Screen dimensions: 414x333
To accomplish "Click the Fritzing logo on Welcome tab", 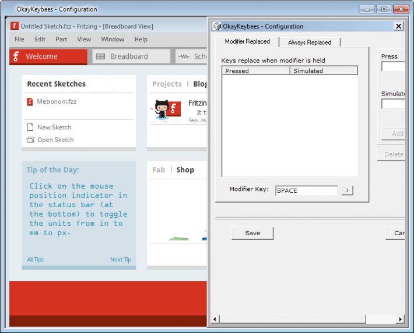I will pos(16,56).
